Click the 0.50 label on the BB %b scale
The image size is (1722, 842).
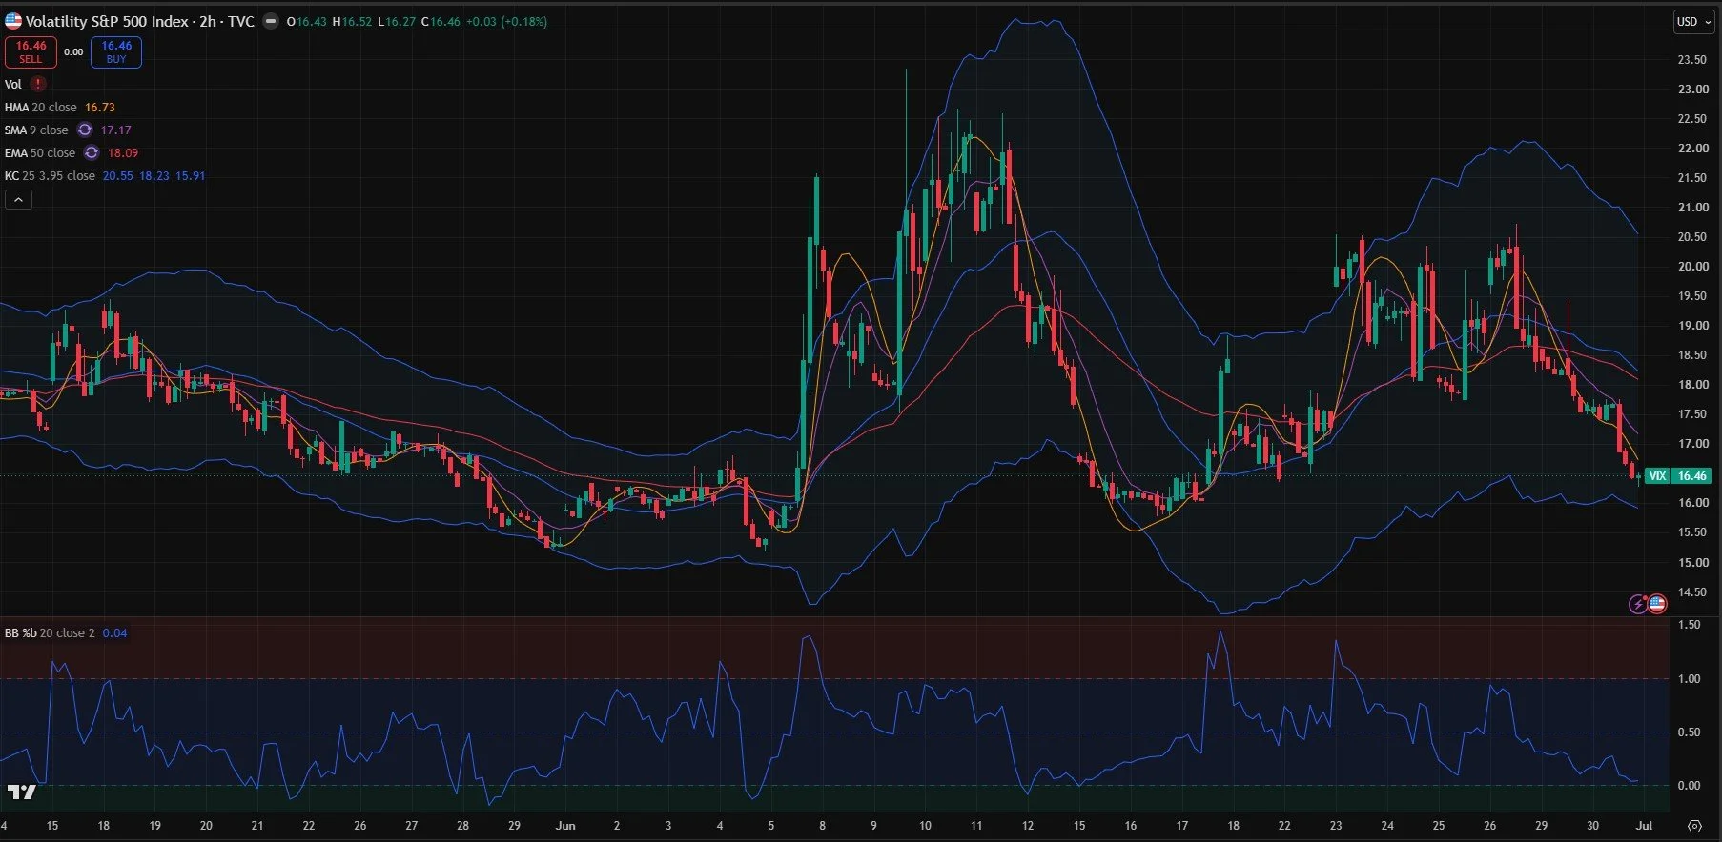pyautogui.click(x=1689, y=732)
